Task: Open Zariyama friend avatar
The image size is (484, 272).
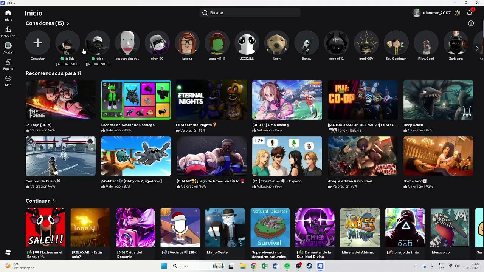Action: pyautogui.click(x=456, y=43)
